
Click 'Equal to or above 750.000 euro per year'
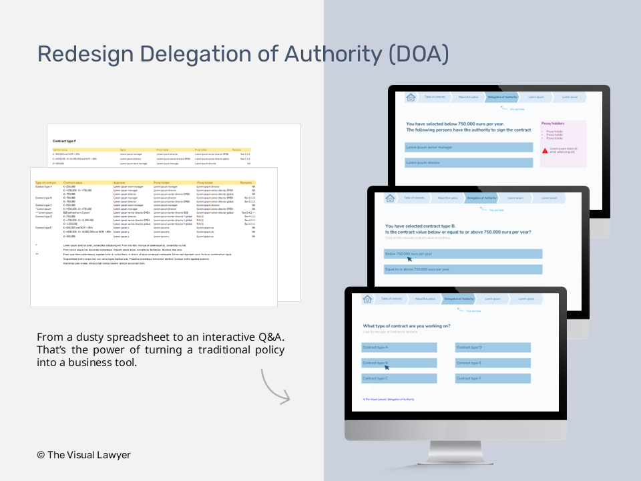pyautogui.click(x=464, y=269)
